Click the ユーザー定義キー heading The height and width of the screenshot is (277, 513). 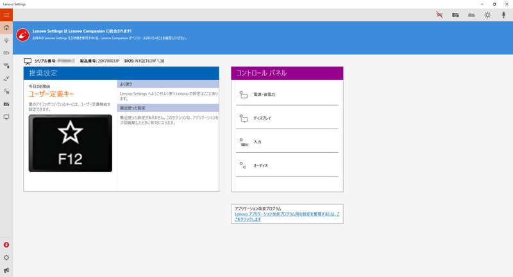tap(51, 94)
